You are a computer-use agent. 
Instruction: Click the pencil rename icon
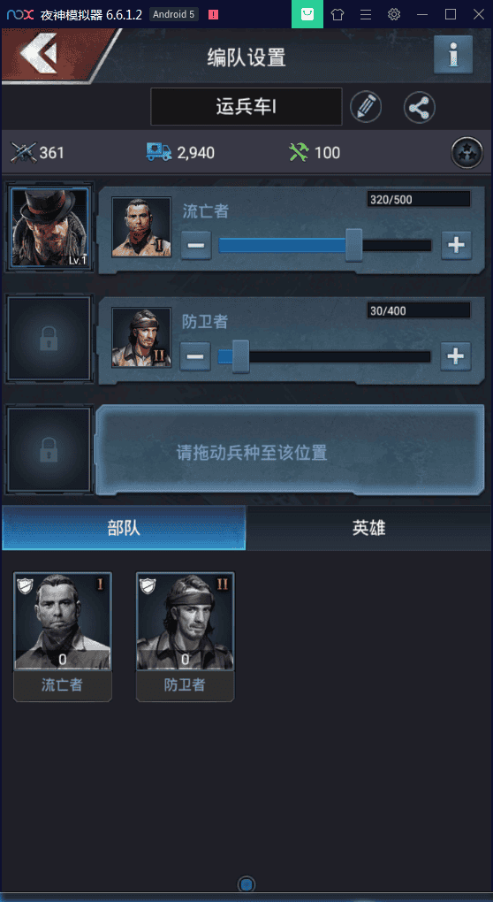(x=366, y=106)
